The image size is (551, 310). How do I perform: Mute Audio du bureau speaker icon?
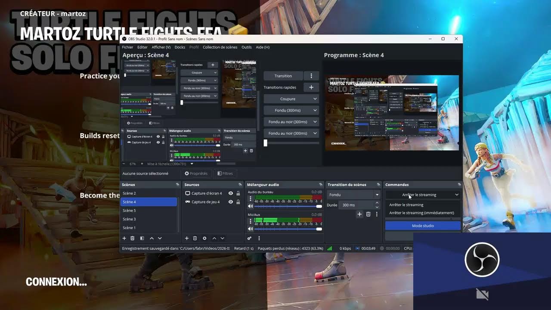(250, 206)
